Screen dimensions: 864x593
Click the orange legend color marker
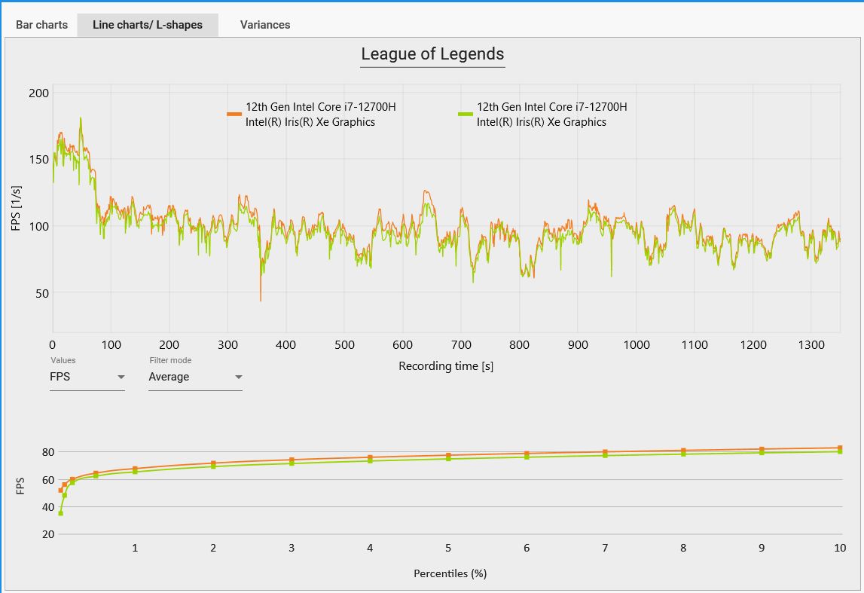click(234, 114)
